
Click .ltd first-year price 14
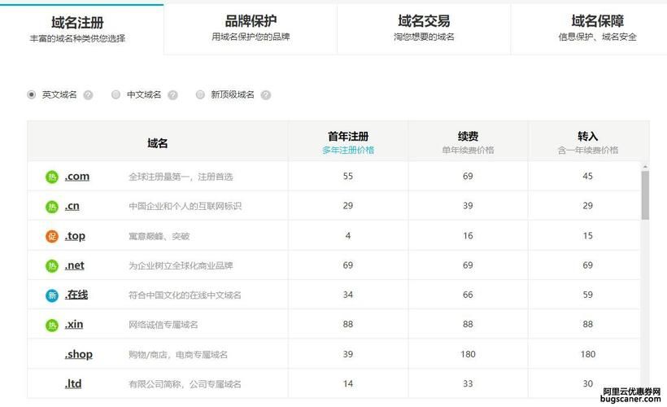(x=348, y=383)
